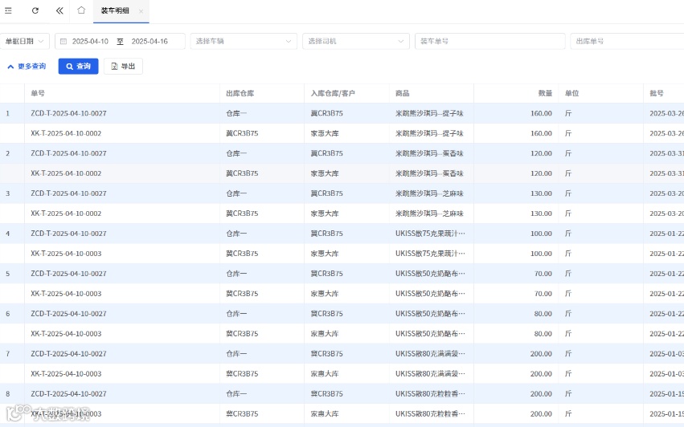This screenshot has width=684, height=427.
Task: Click UKISS散80克满满菠 product in row 7
Action: point(430,354)
